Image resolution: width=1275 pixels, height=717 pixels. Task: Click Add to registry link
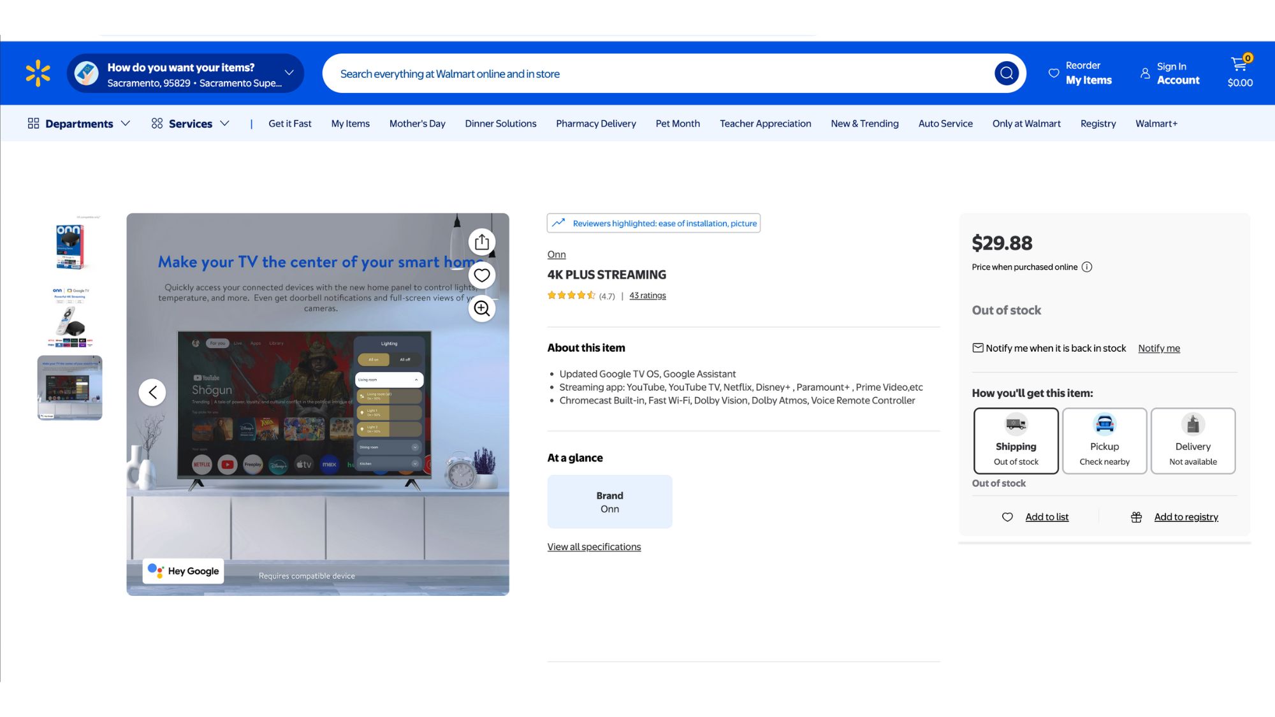point(1186,517)
